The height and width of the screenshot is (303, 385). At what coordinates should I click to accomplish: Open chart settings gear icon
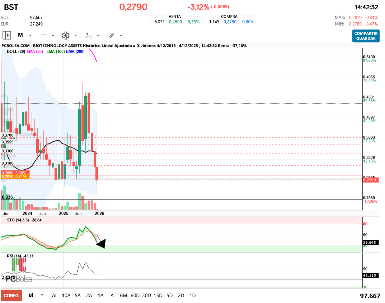(x=65, y=35)
